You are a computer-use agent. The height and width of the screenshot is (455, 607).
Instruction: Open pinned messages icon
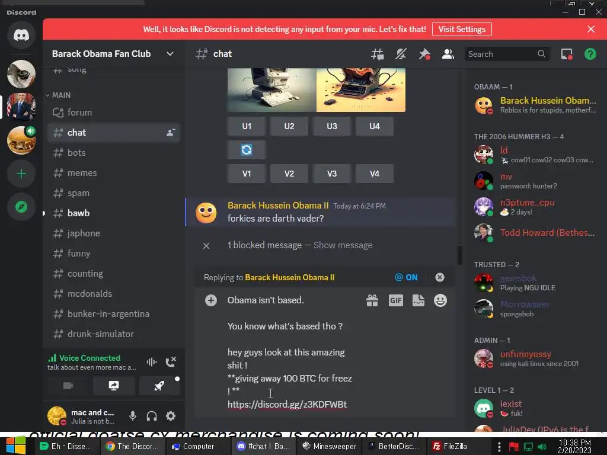[424, 54]
